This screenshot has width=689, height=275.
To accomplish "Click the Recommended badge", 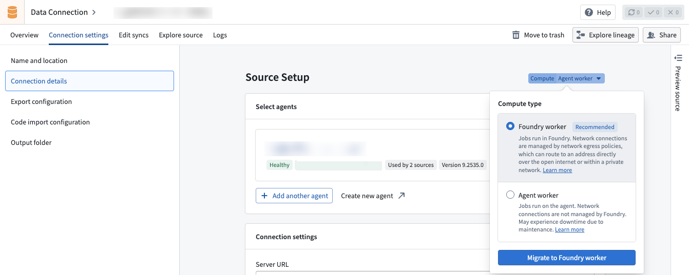I will (595, 127).
